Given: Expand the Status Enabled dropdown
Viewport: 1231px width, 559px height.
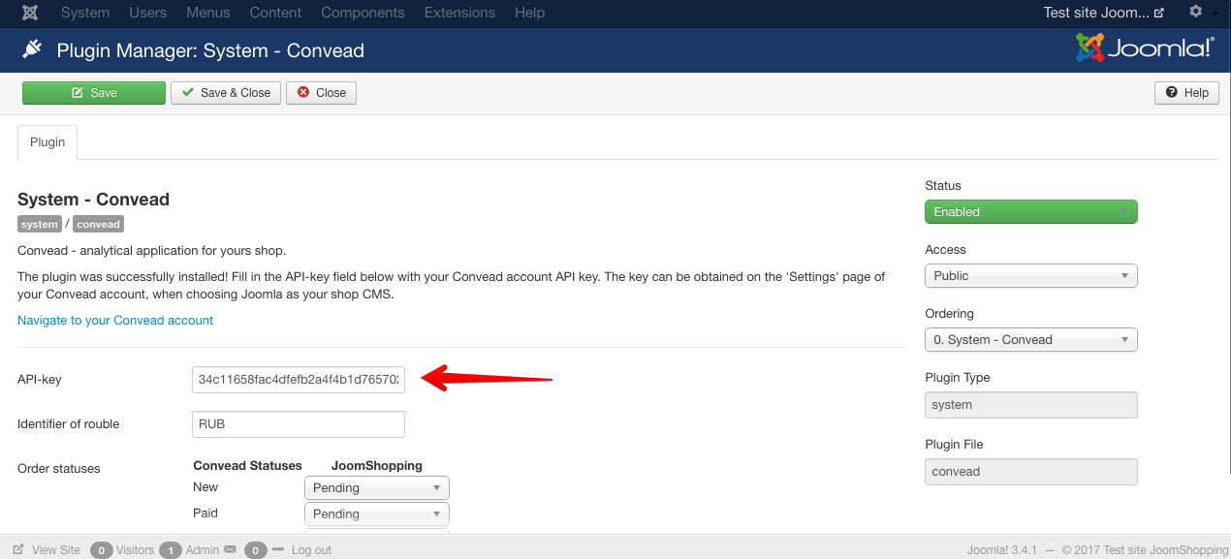Looking at the screenshot, I should [x=1031, y=211].
